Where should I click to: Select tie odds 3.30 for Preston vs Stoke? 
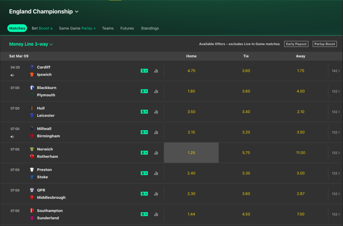click(x=246, y=173)
